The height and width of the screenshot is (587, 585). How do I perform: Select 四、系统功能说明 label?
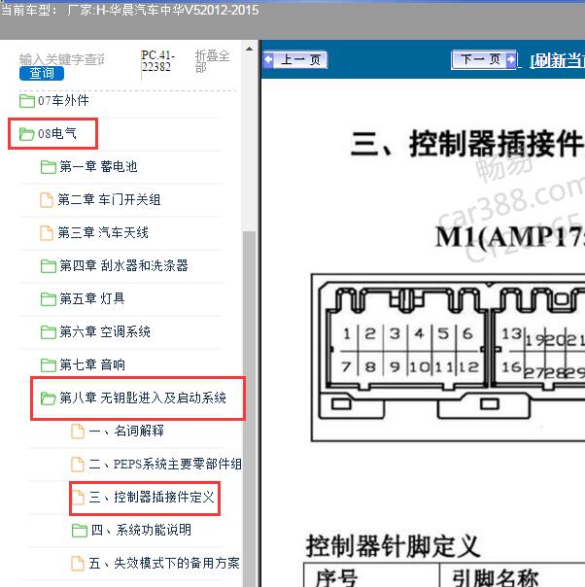click(141, 530)
